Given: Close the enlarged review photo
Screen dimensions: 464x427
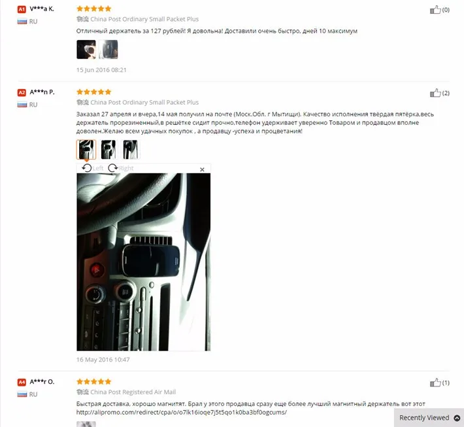Looking at the screenshot, I should pyautogui.click(x=202, y=169).
